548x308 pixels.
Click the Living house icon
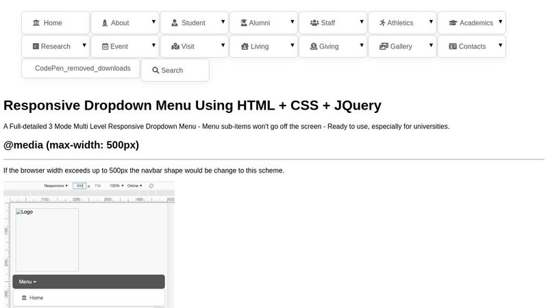(x=245, y=47)
